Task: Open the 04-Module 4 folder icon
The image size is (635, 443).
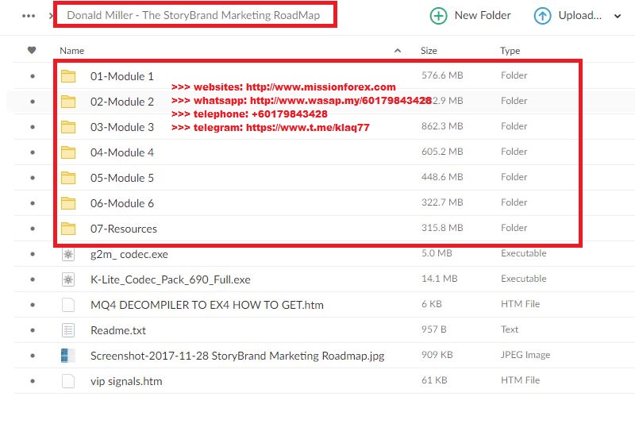Action: (68, 152)
